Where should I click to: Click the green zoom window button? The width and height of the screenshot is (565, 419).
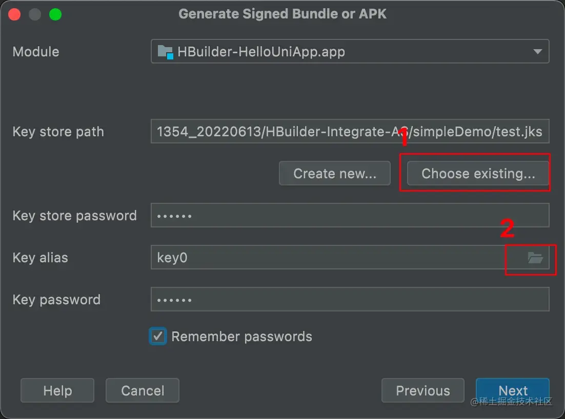(55, 14)
